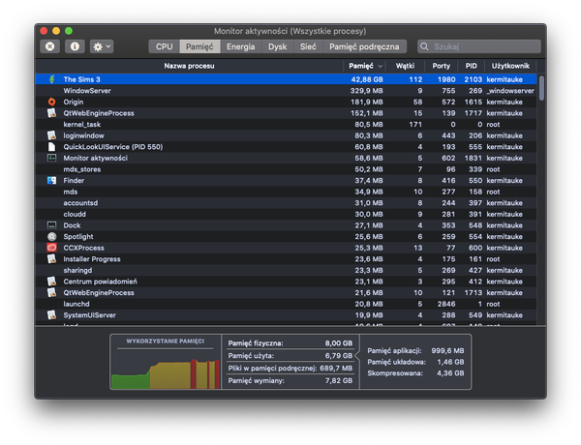
Task: Select the accountsd process row
Action: point(286,203)
